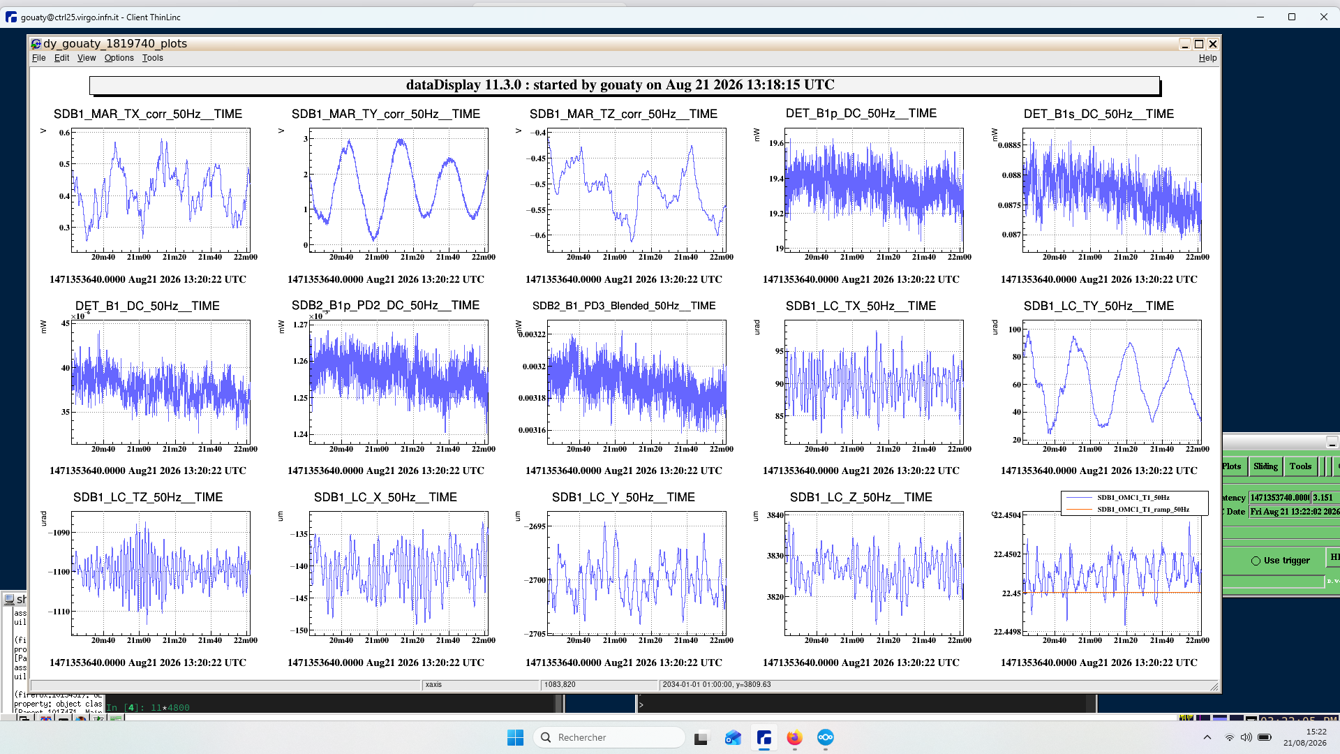The width and height of the screenshot is (1340, 754).
Task: Open the View menu
Action: (87, 58)
